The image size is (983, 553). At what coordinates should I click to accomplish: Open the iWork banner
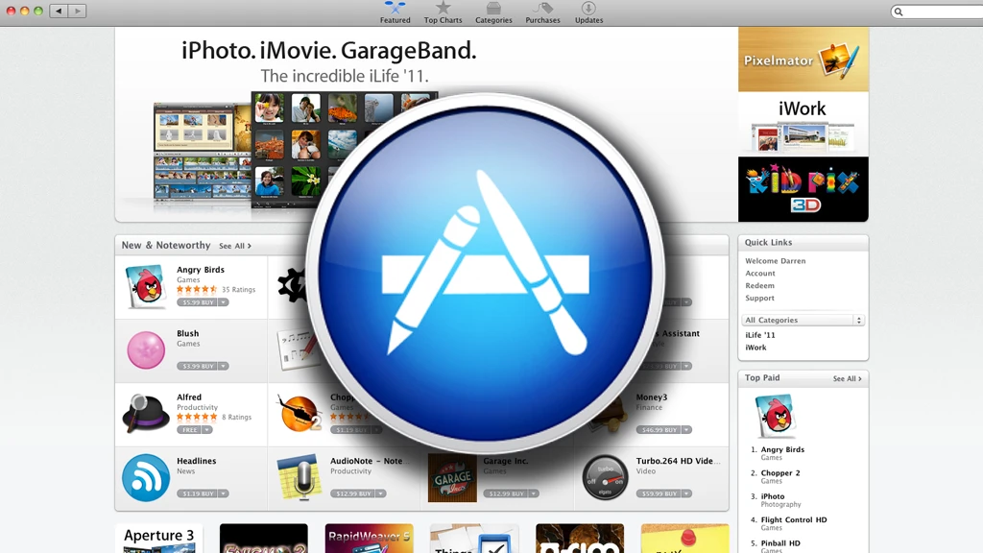tap(803, 125)
